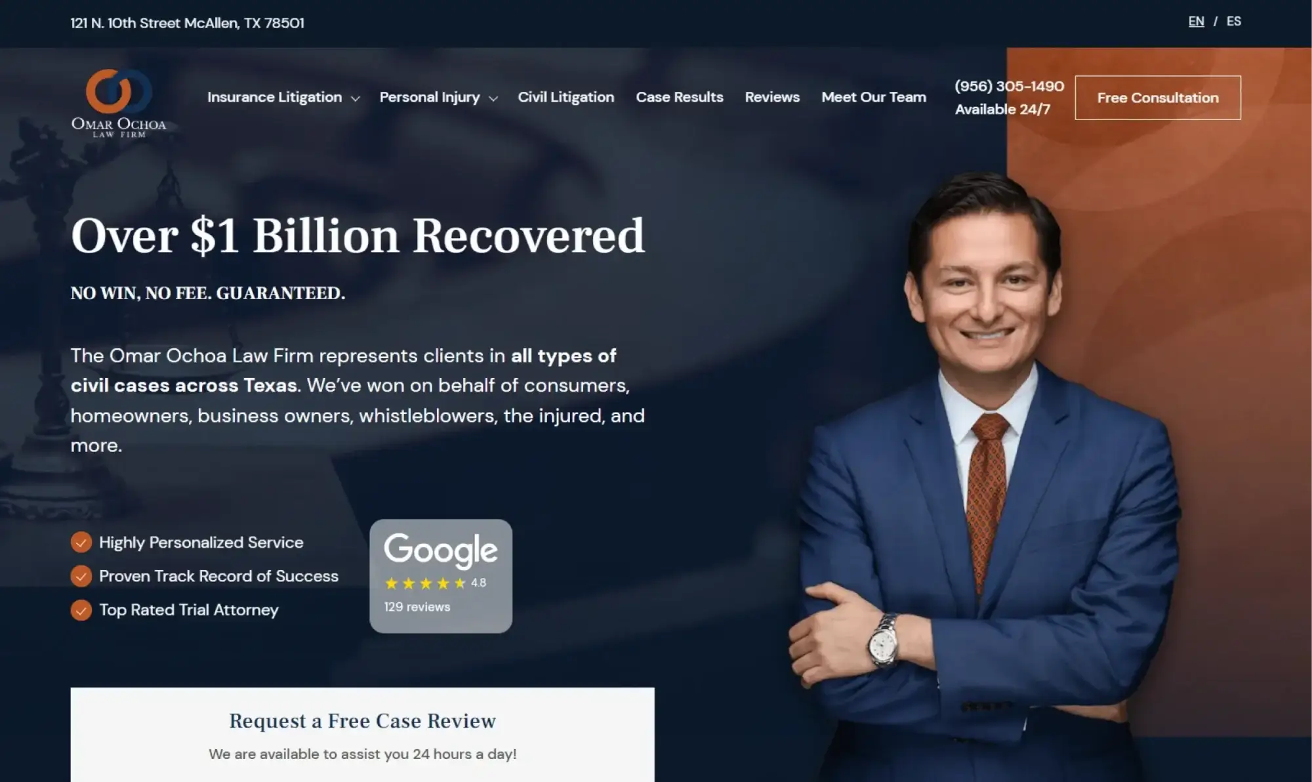1312x782 pixels.
Task: Go to Civil Litigation page
Action: (566, 97)
